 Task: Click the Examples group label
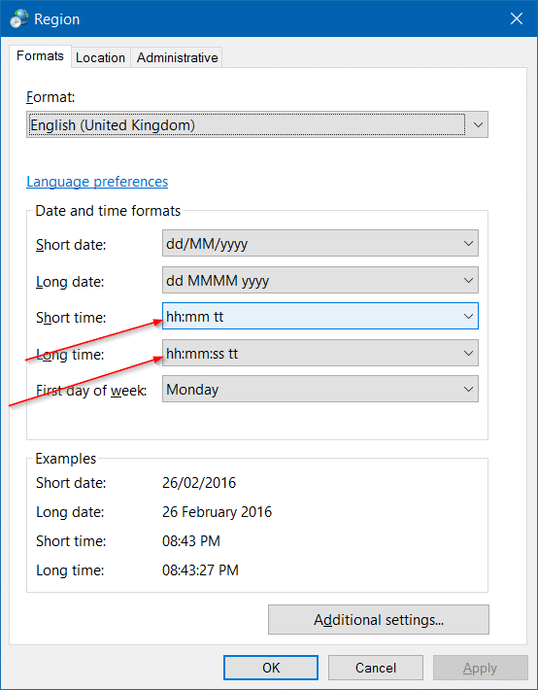click(x=65, y=459)
